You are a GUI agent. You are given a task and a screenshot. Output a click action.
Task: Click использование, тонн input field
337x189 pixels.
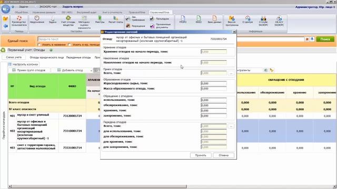[x=214, y=100]
